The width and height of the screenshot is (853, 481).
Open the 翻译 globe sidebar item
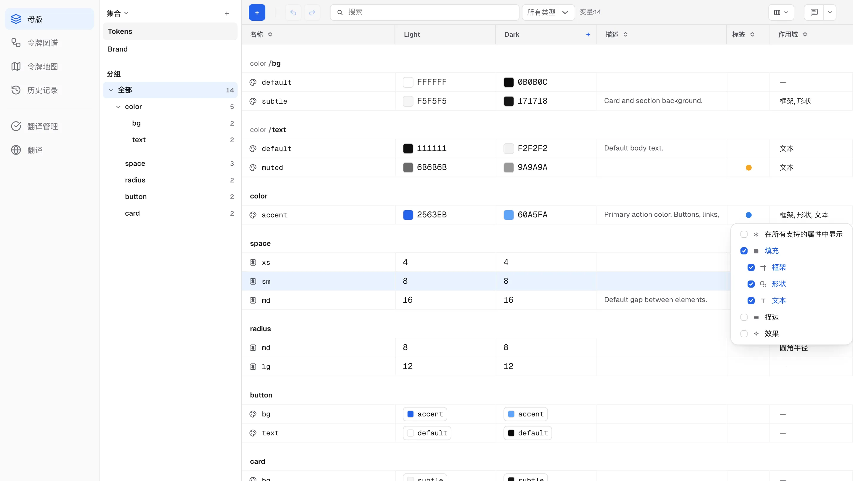point(49,150)
